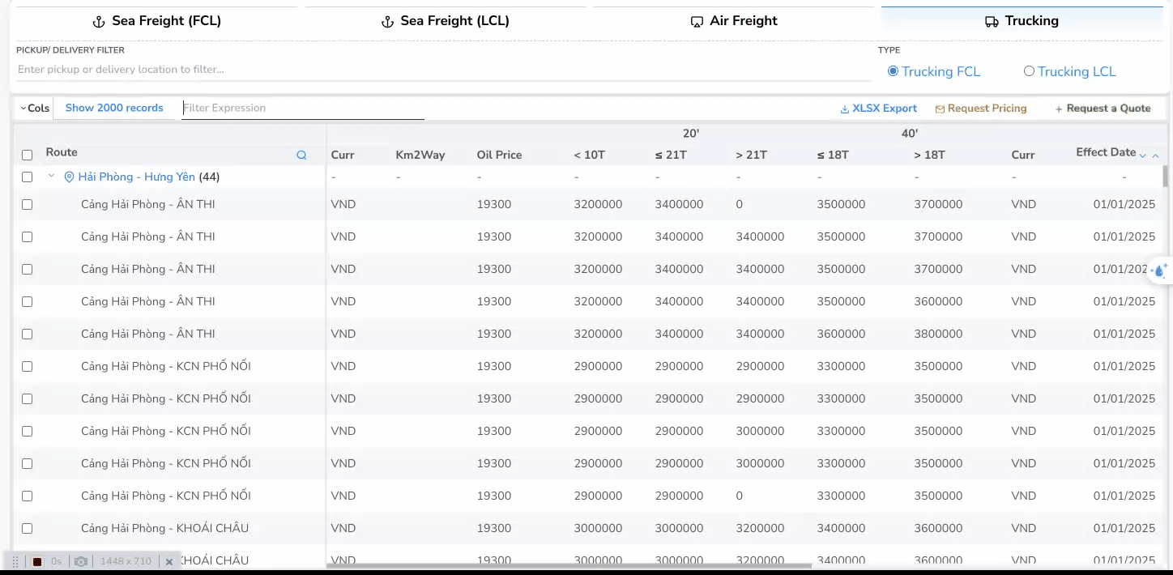This screenshot has width=1173, height=575.
Task: Click the search icon in Route header
Action: (301, 155)
